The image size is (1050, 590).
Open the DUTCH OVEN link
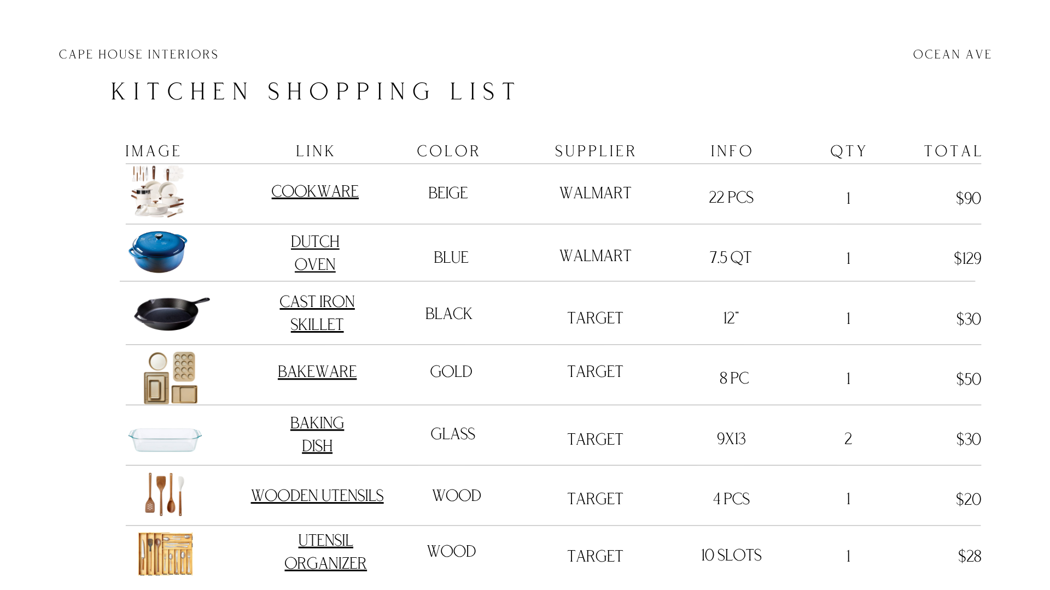click(315, 253)
